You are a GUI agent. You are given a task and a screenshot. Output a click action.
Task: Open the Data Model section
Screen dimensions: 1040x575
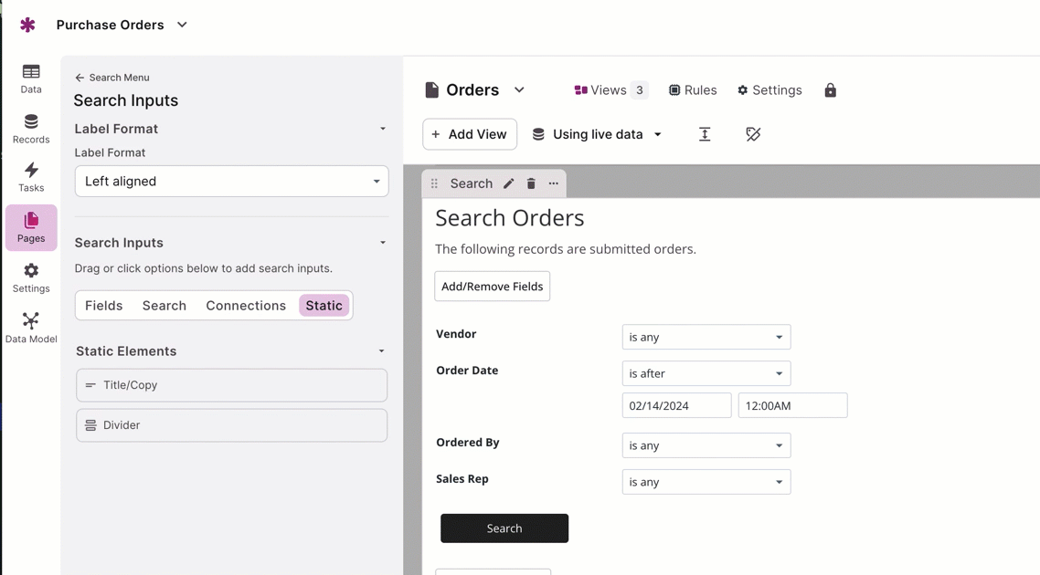tap(31, 328)
